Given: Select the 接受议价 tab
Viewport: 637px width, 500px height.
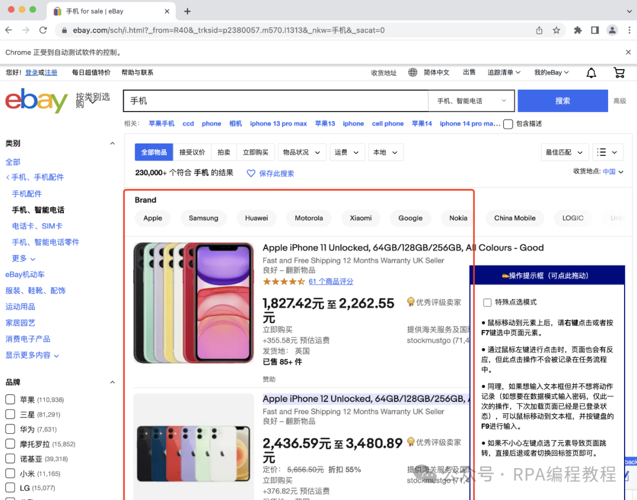Looking at the screenshot, I should coord(192,152).
